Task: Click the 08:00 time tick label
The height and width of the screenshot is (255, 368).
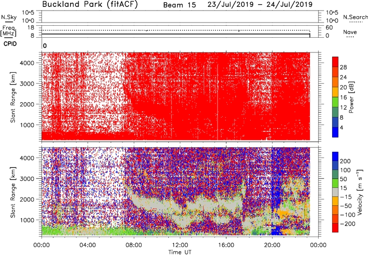Action: [x=134, y=245]
